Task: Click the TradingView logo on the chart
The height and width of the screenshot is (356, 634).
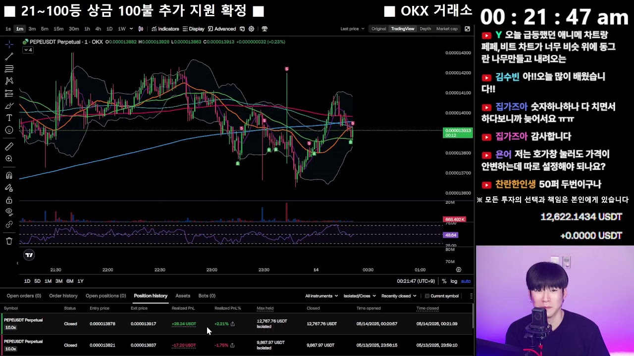Action: point(29,255)
